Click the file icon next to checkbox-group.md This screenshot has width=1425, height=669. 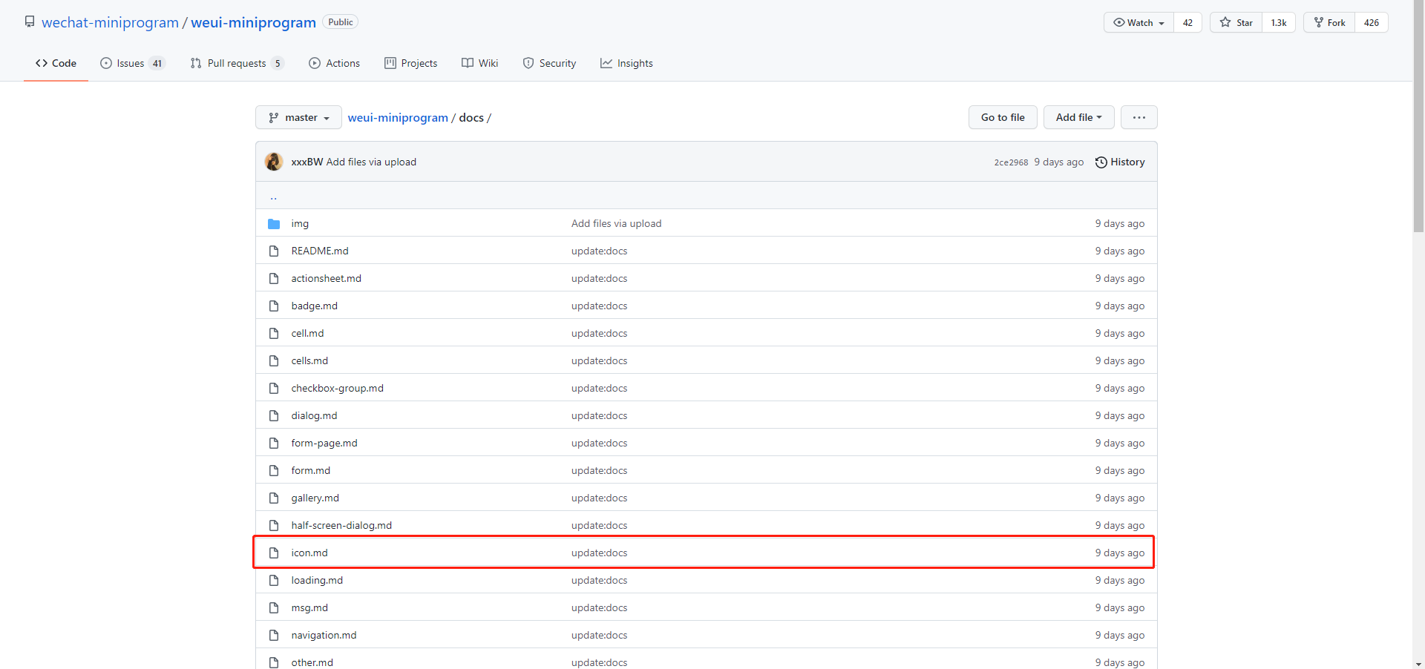pos(274,388)
